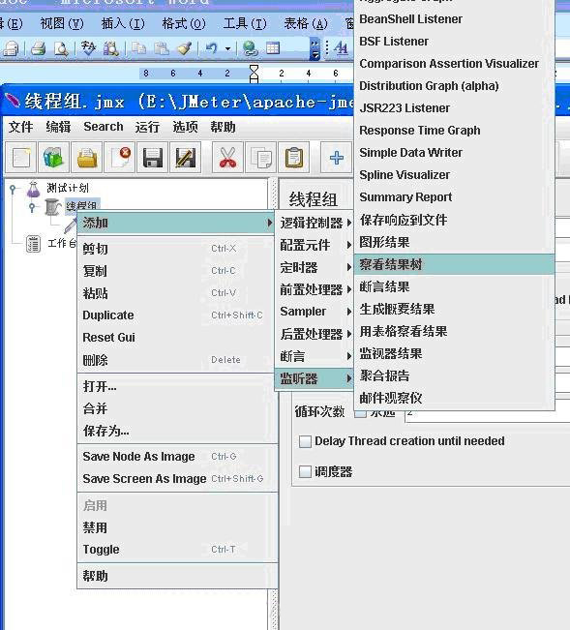Click the blue plus Expand icon
This screenshot has width=570, height=630.
tap(336, 158)
